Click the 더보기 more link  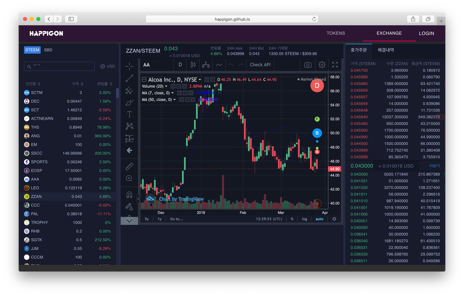coord(434,166)
